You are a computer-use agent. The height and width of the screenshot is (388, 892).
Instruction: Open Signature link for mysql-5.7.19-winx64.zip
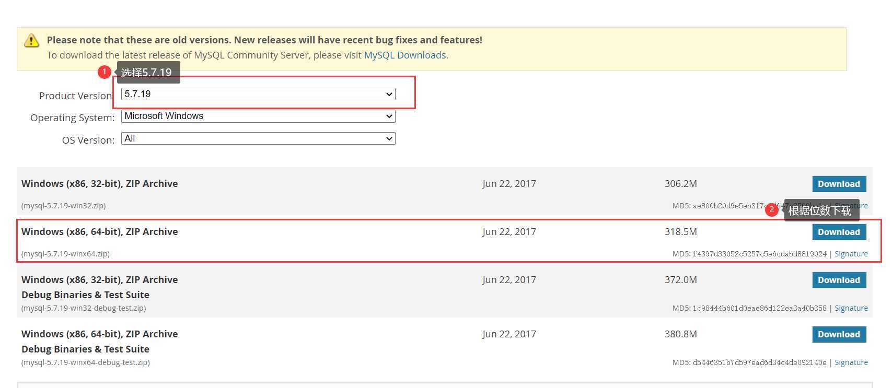[851, 254]
